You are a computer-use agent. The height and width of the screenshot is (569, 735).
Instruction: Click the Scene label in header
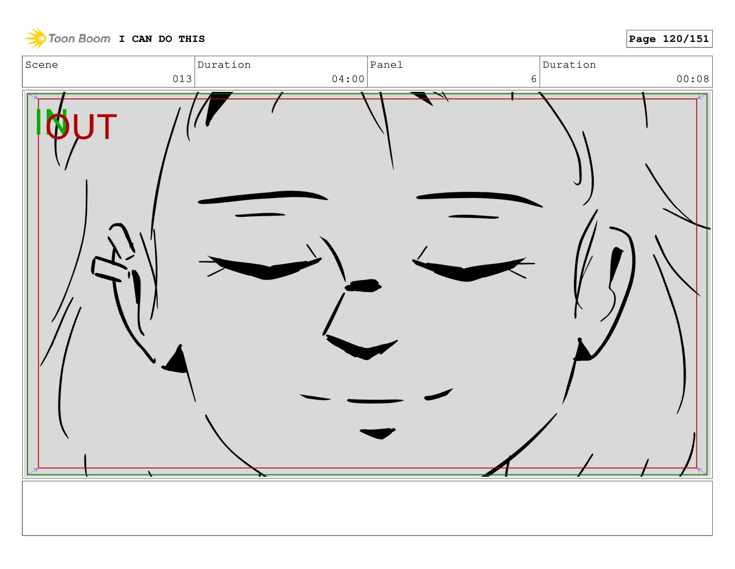click(41, 65)
